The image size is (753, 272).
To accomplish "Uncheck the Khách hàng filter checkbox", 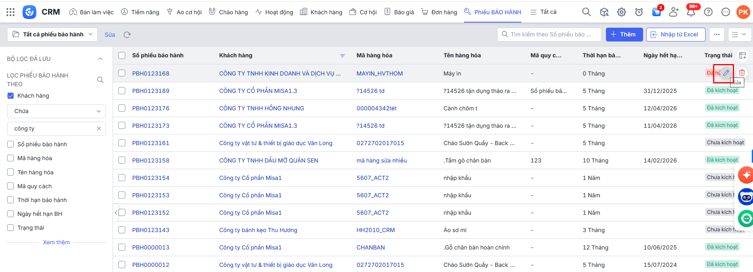I will tap(11, 96).
